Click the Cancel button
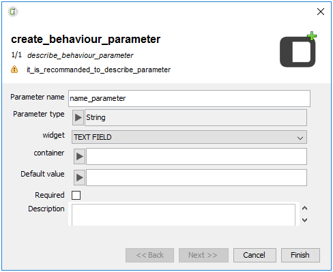This screenshot has height=272, width=333. pyautogui.click(x=255, y=255)
